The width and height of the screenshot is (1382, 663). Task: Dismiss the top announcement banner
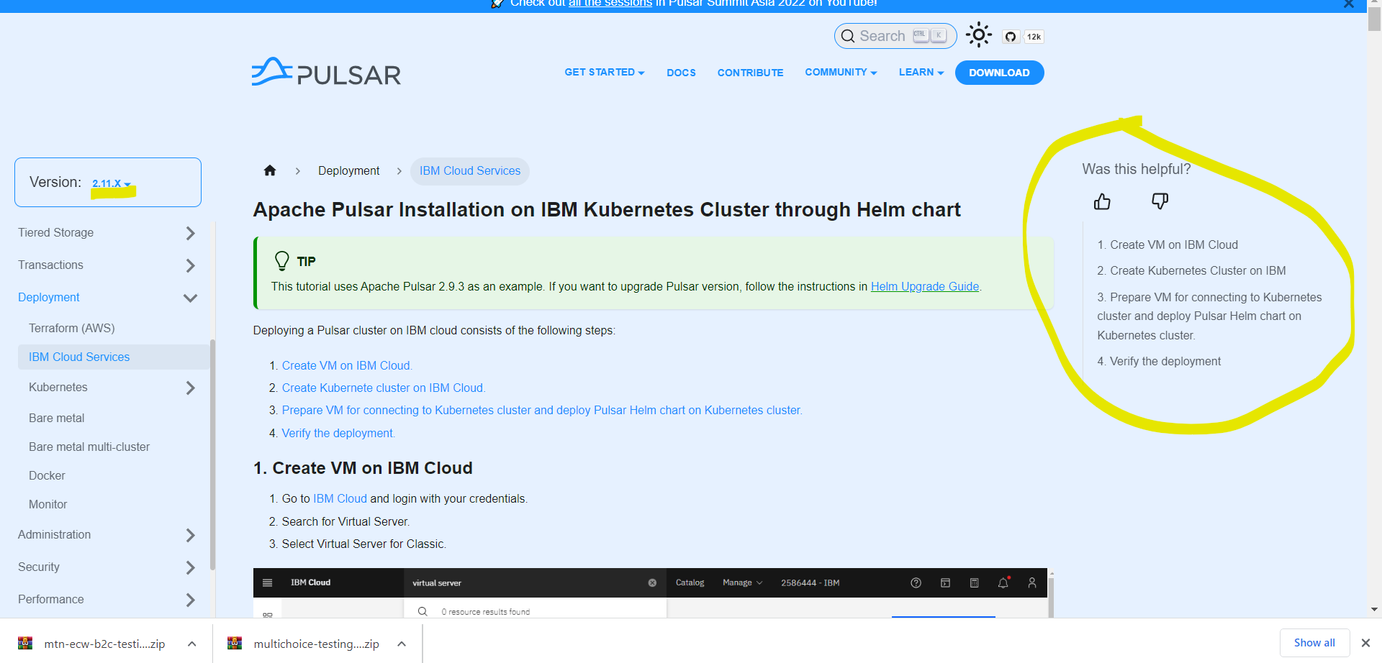tap(1349, 4)
